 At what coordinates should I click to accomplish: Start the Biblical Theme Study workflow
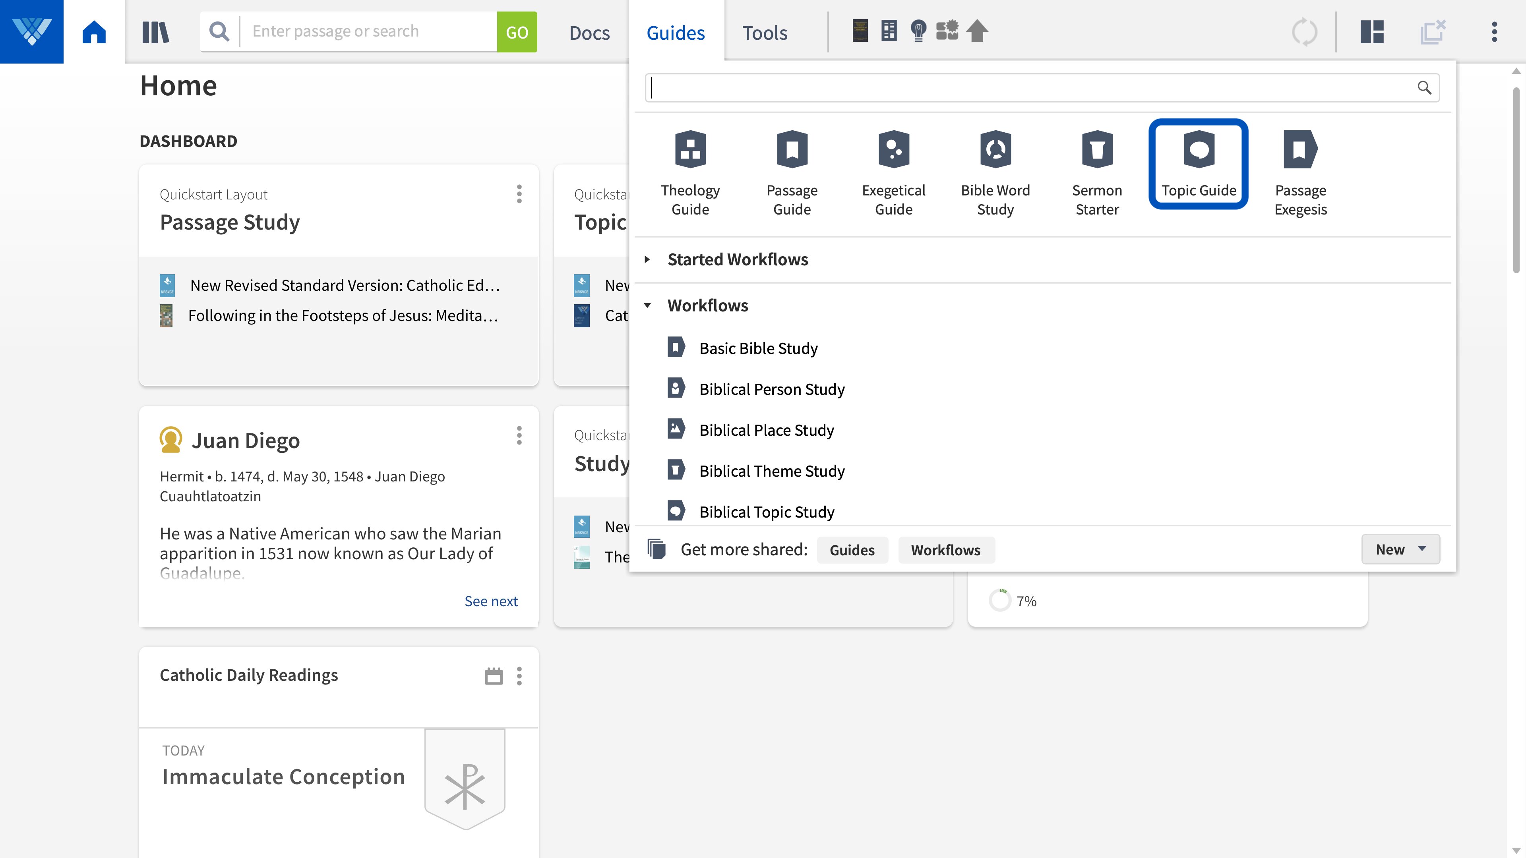point(756,471)
